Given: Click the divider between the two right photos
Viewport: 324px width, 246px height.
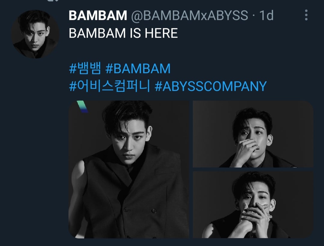Looking at the screenshot, I should (x=253, y=169).
